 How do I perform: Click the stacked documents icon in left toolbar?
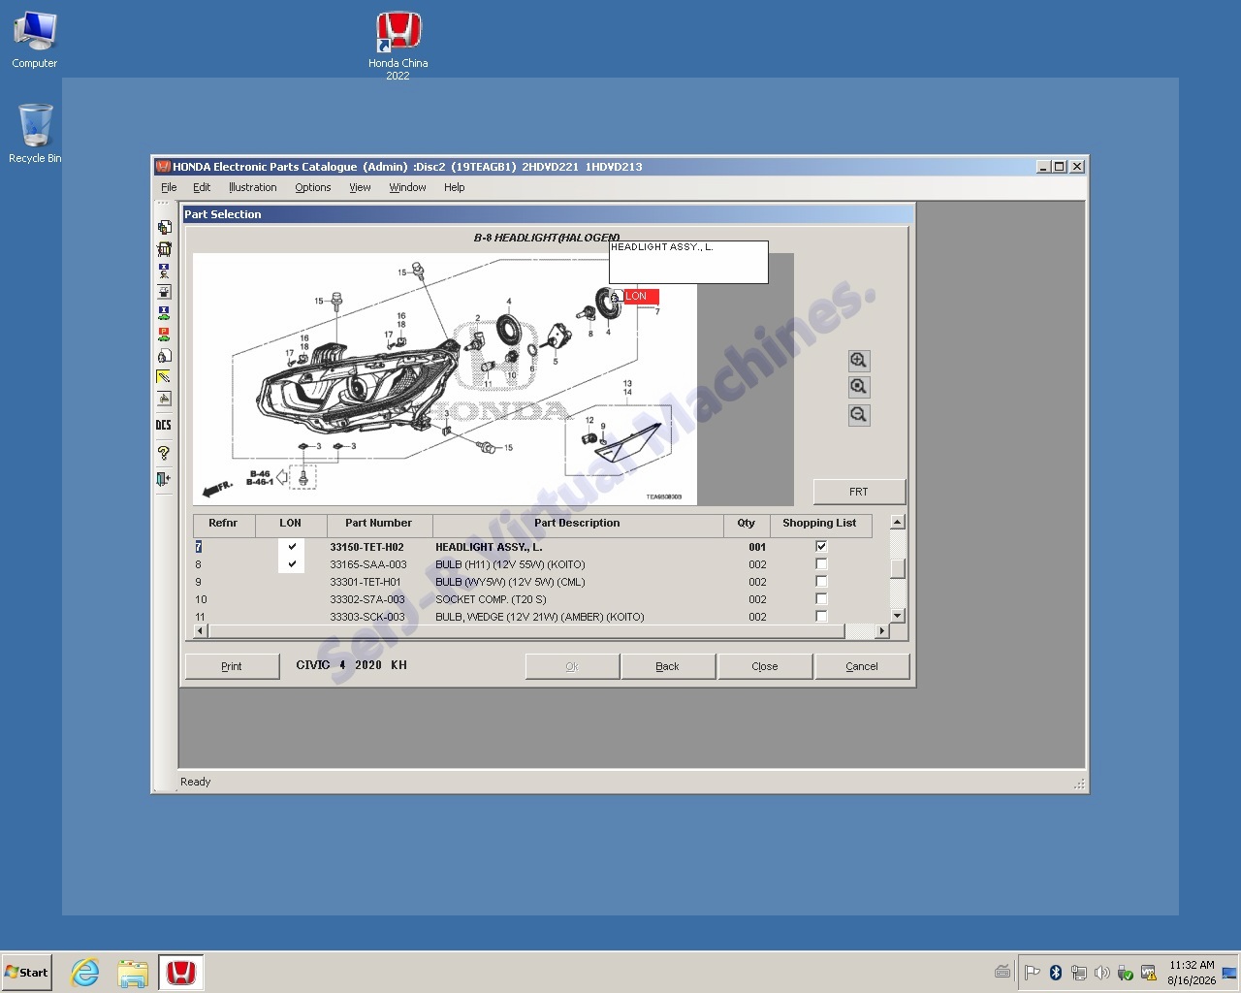(164, 227)
